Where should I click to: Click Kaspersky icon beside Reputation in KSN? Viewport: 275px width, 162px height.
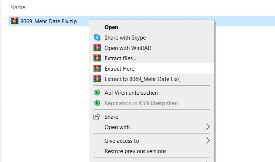point(97,103)
